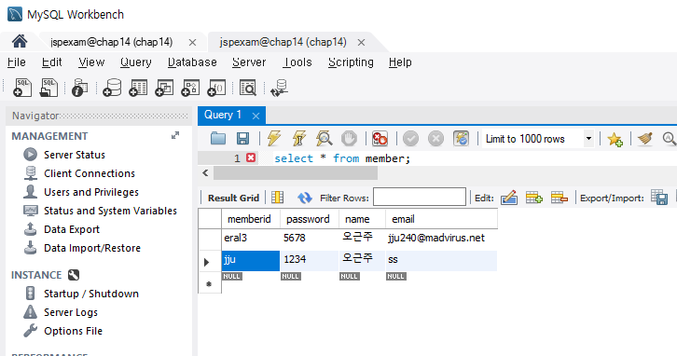Select the password cell 5678
The image size is (677, 356).
point(310,238)
